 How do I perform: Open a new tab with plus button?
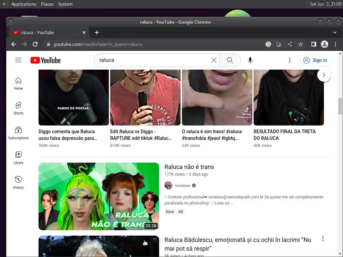[97, 32]
